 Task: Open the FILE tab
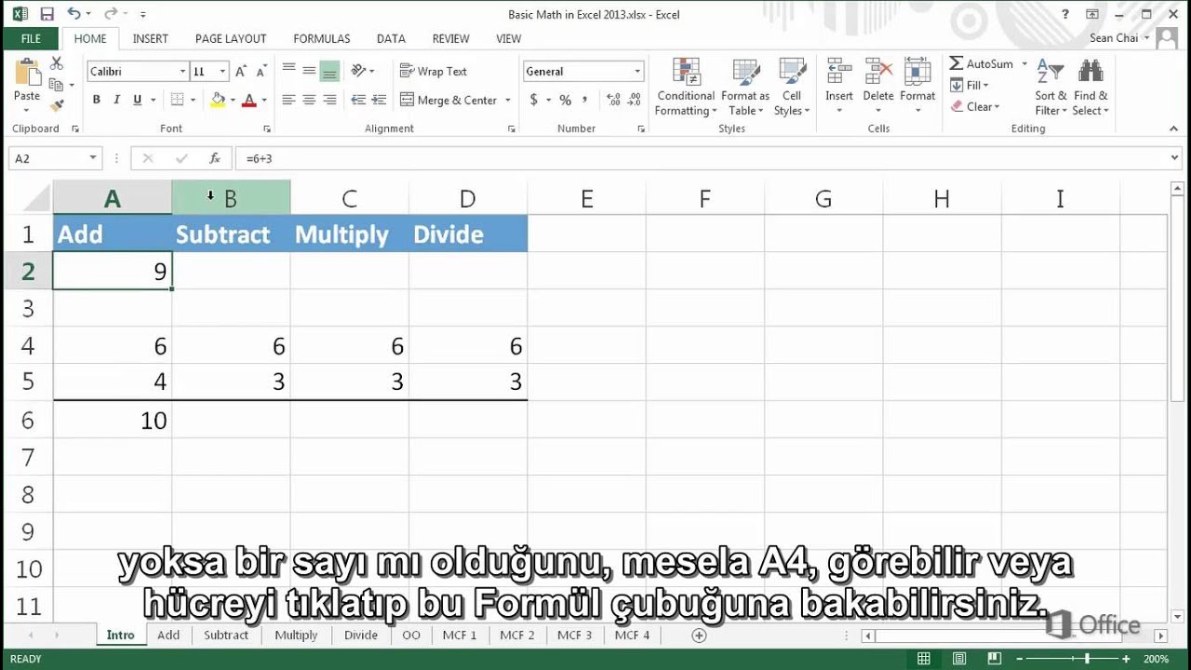pyautogui.click(x=31, y=39)
